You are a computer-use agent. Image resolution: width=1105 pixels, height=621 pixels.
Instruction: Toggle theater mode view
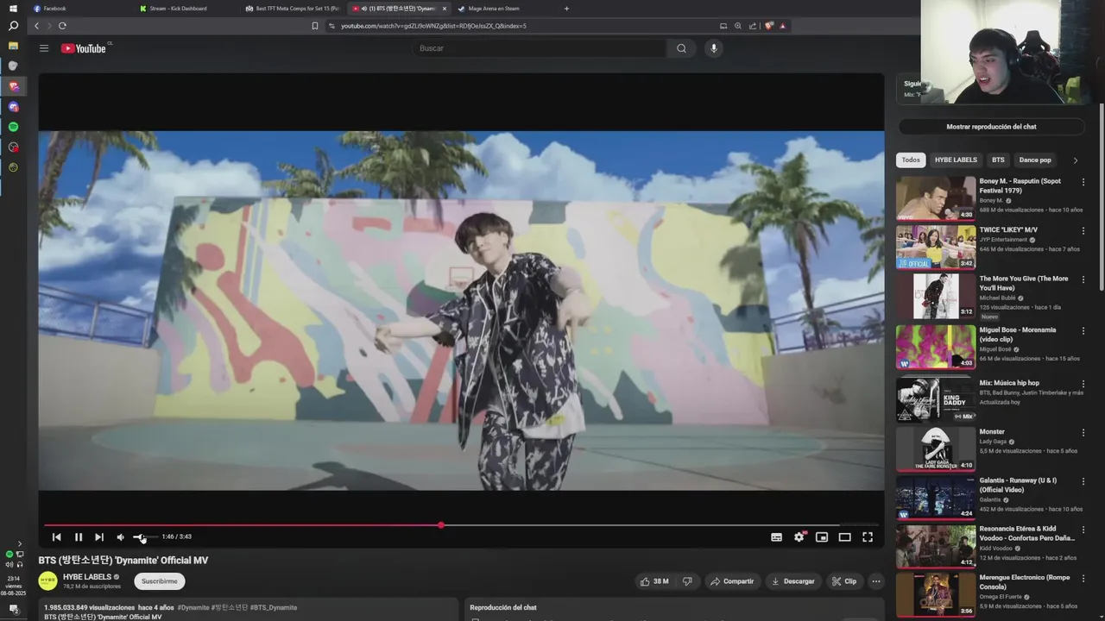tap(845, 536)
